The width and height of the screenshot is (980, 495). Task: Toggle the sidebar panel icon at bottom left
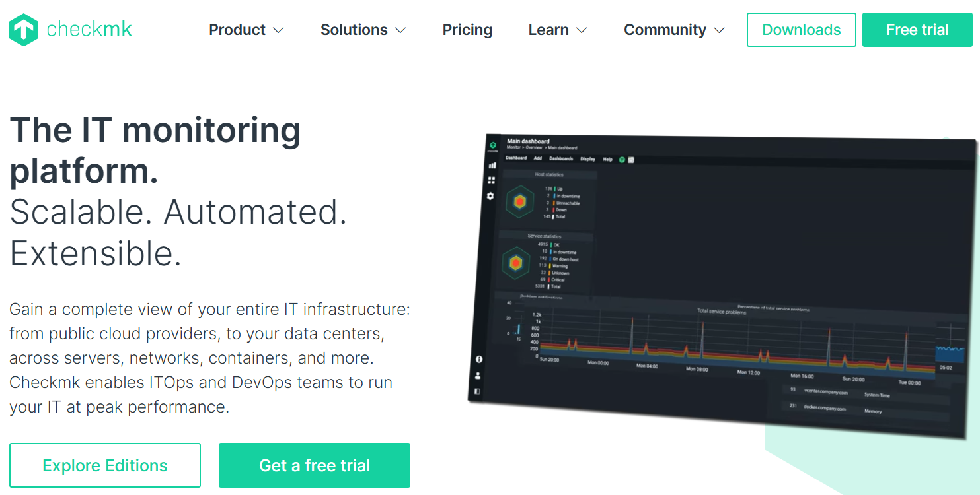click(x=478, y=391)
